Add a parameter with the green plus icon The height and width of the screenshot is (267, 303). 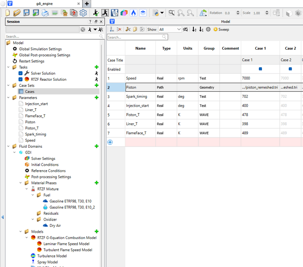(96, 98)
